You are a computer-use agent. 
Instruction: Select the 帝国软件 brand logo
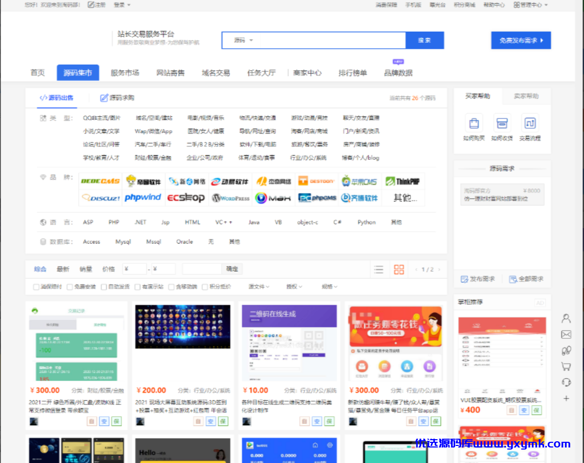coord(143,182)
